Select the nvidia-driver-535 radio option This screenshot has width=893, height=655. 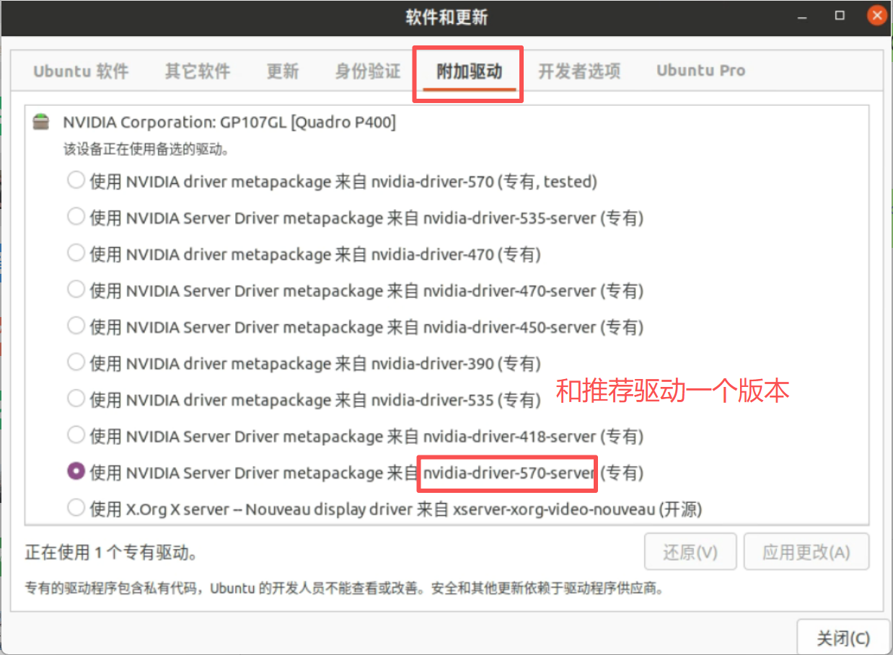[76, 398]
